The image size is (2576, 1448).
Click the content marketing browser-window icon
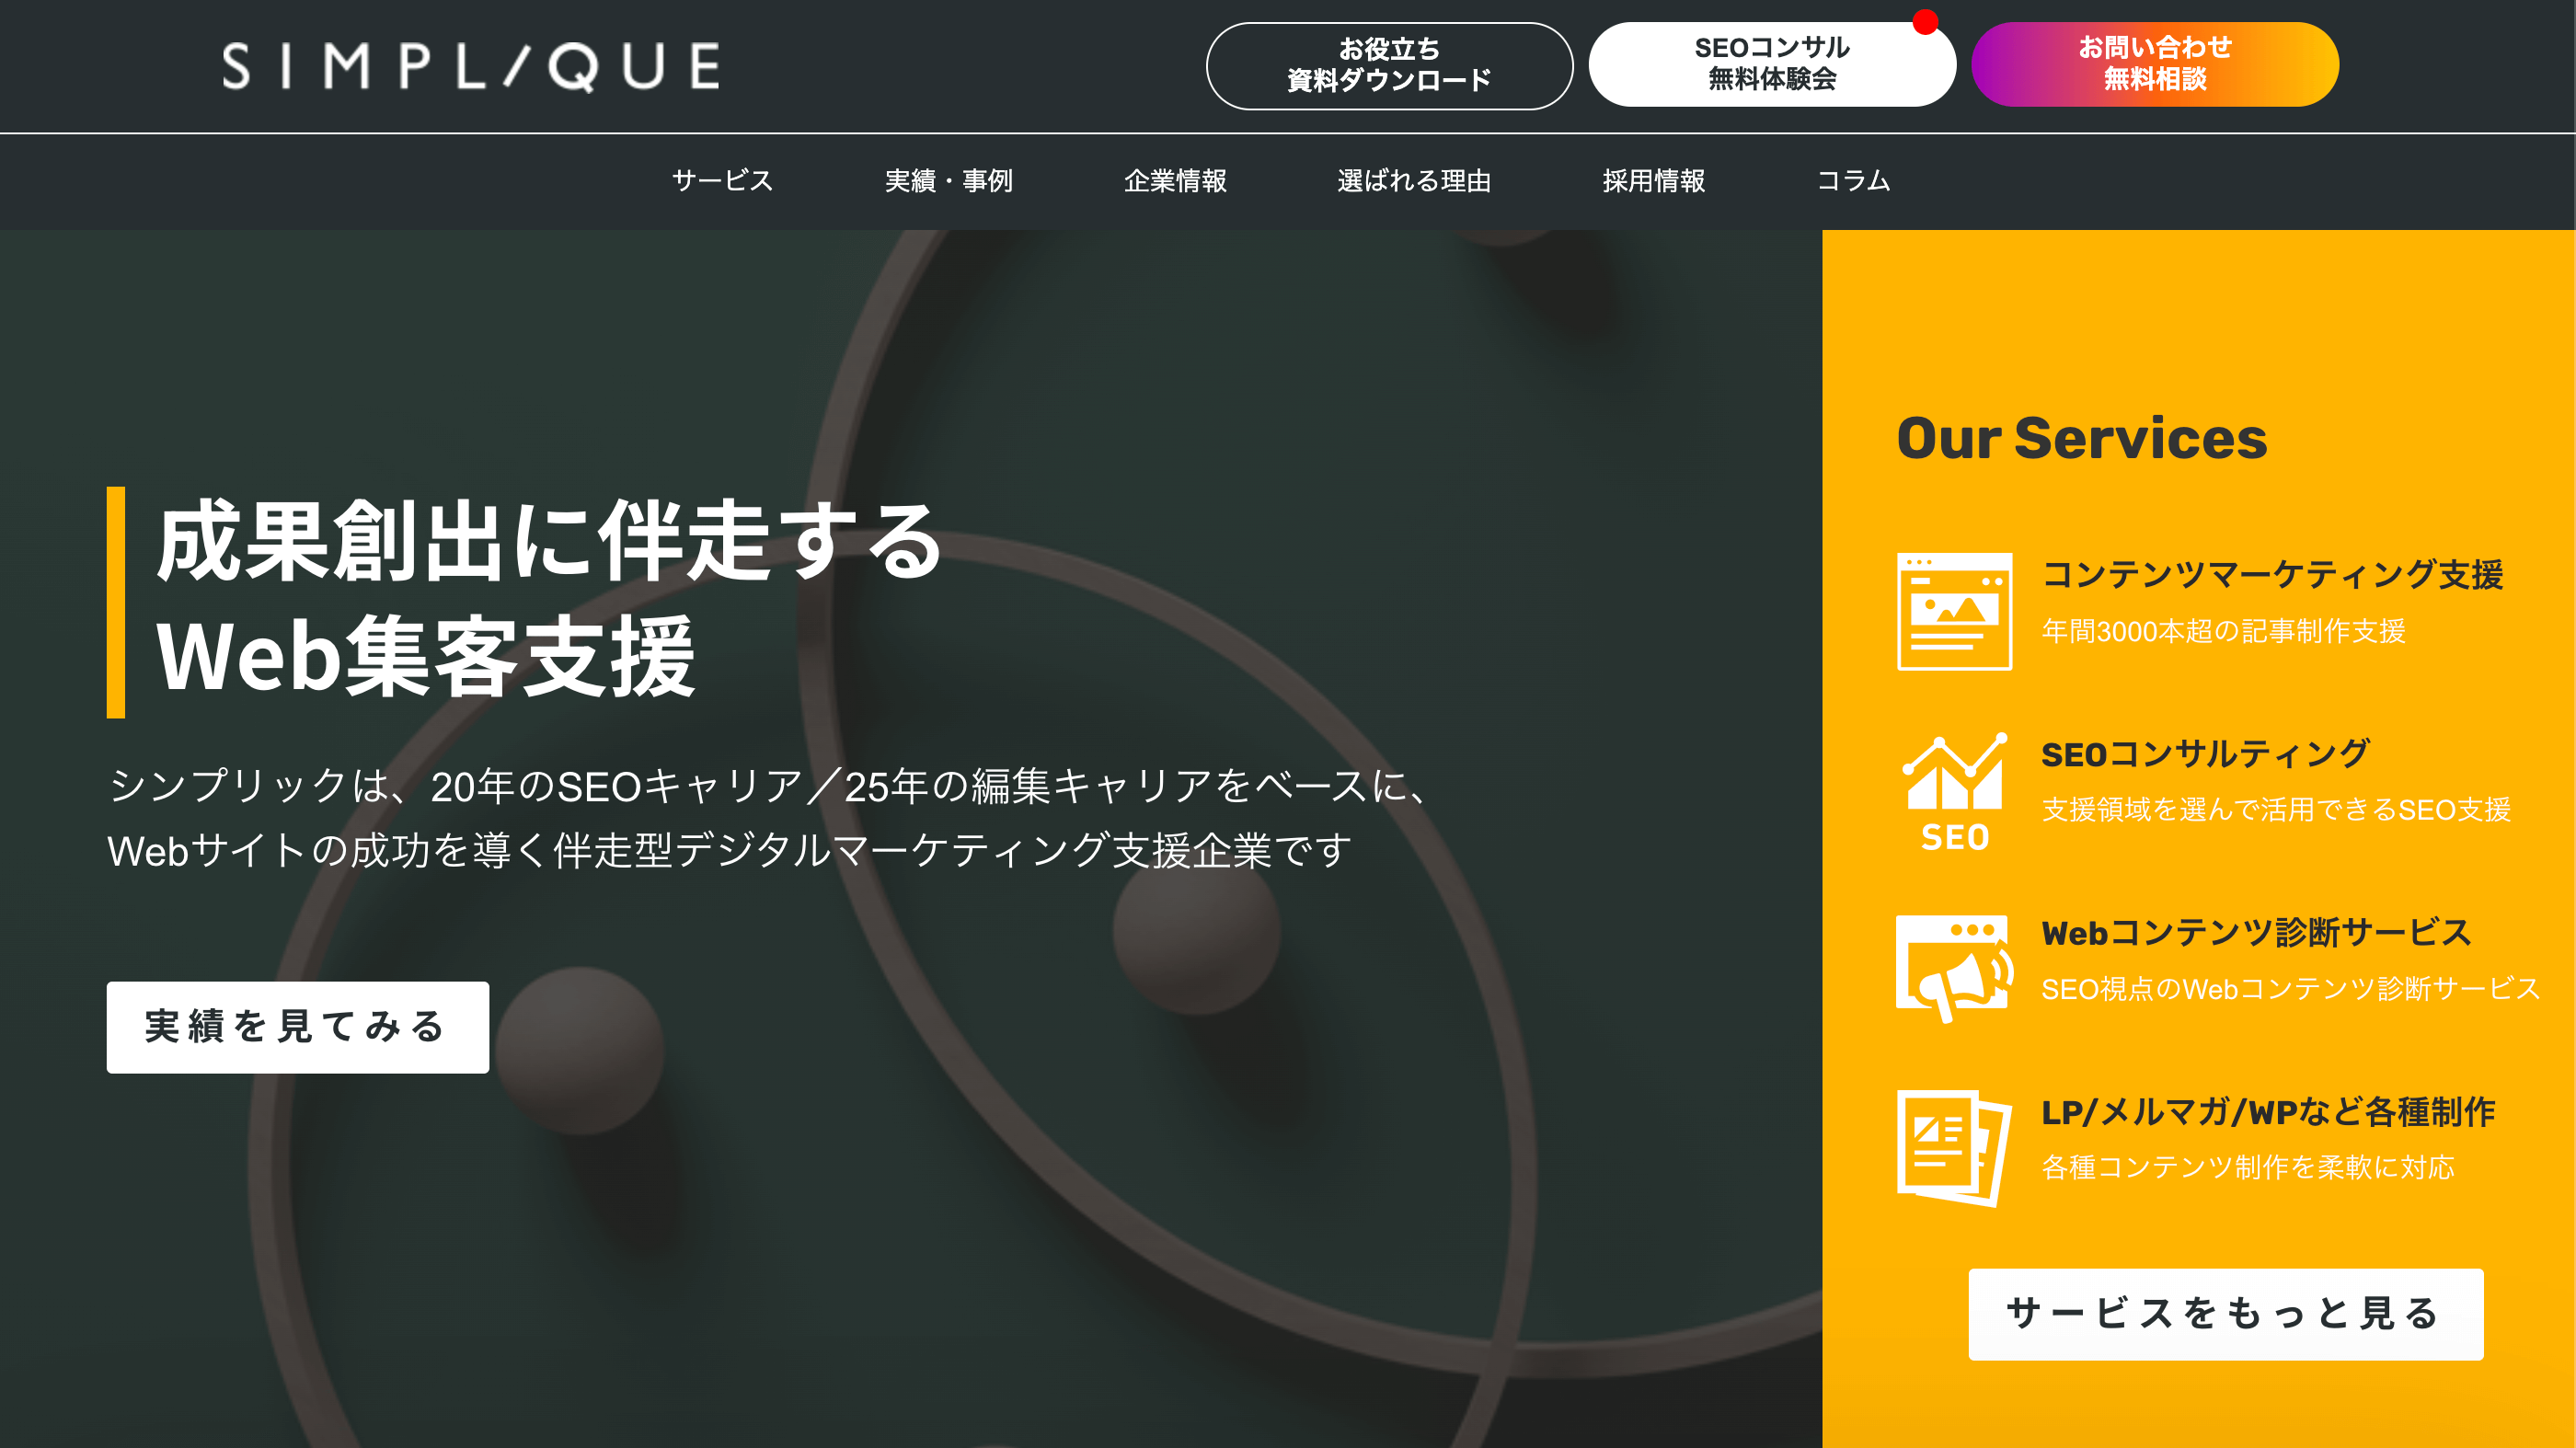coord(1954,611)
